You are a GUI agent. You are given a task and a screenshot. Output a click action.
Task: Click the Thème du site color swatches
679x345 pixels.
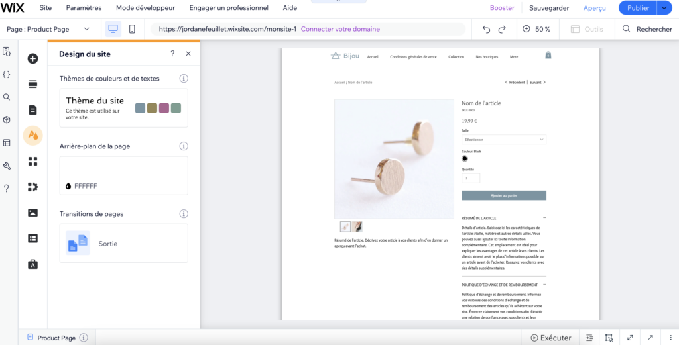[x=158, y=108]
